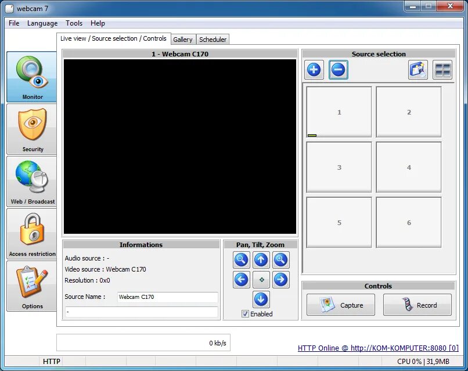Image resolution: width=468 pixels, height=371 pixels.
Task: Minimize the webcam 7 window
Action: click(x=413, y=6)
